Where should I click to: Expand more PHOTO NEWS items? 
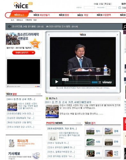79,123
